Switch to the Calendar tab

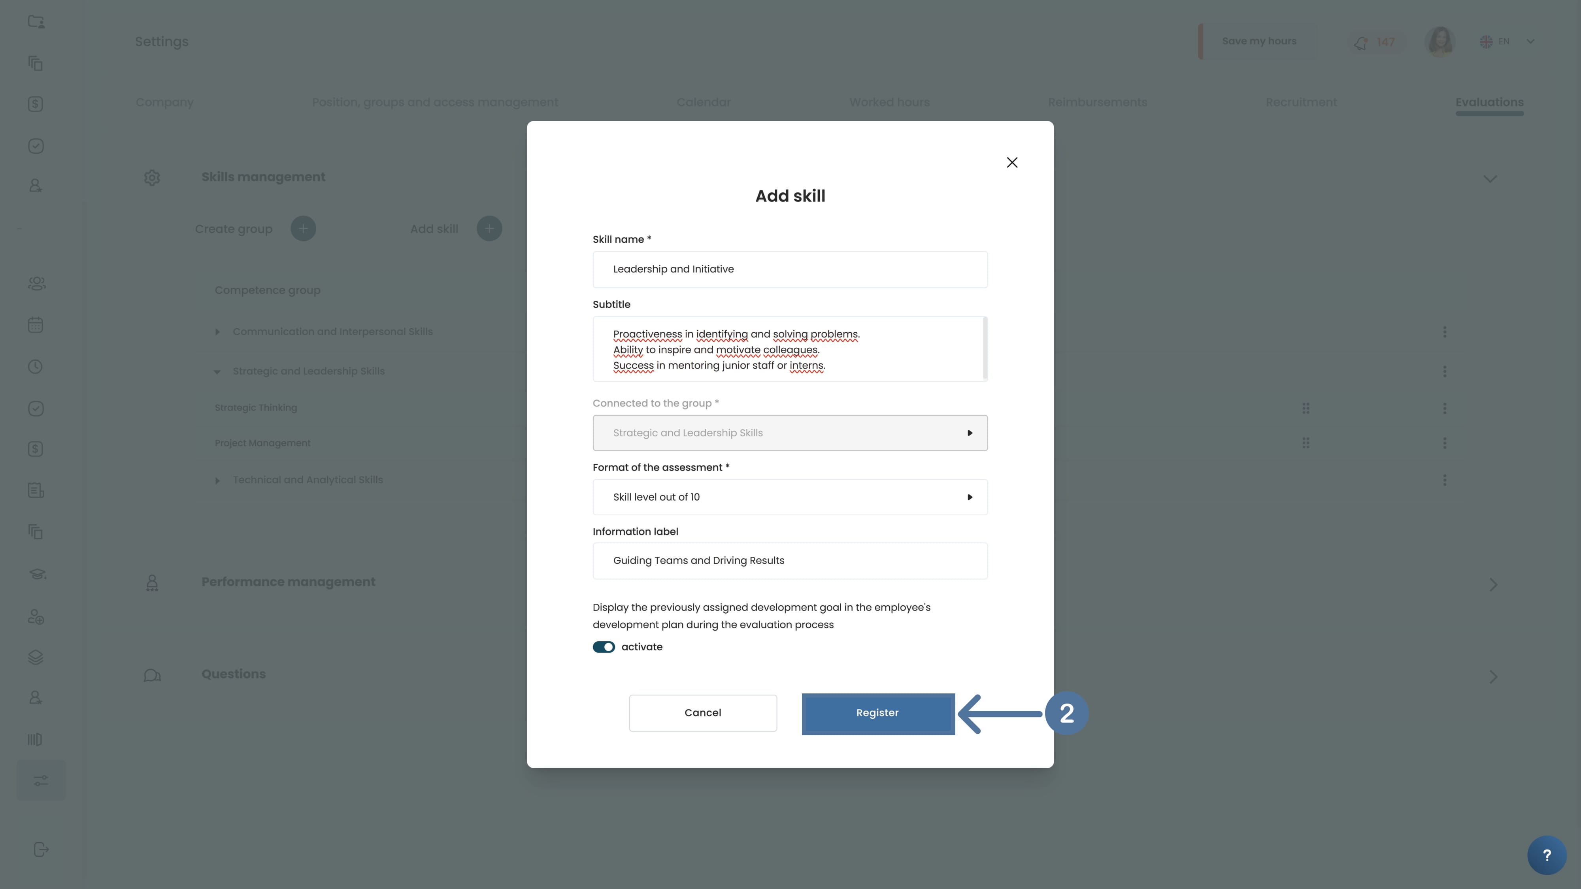(x=704, y=102)
